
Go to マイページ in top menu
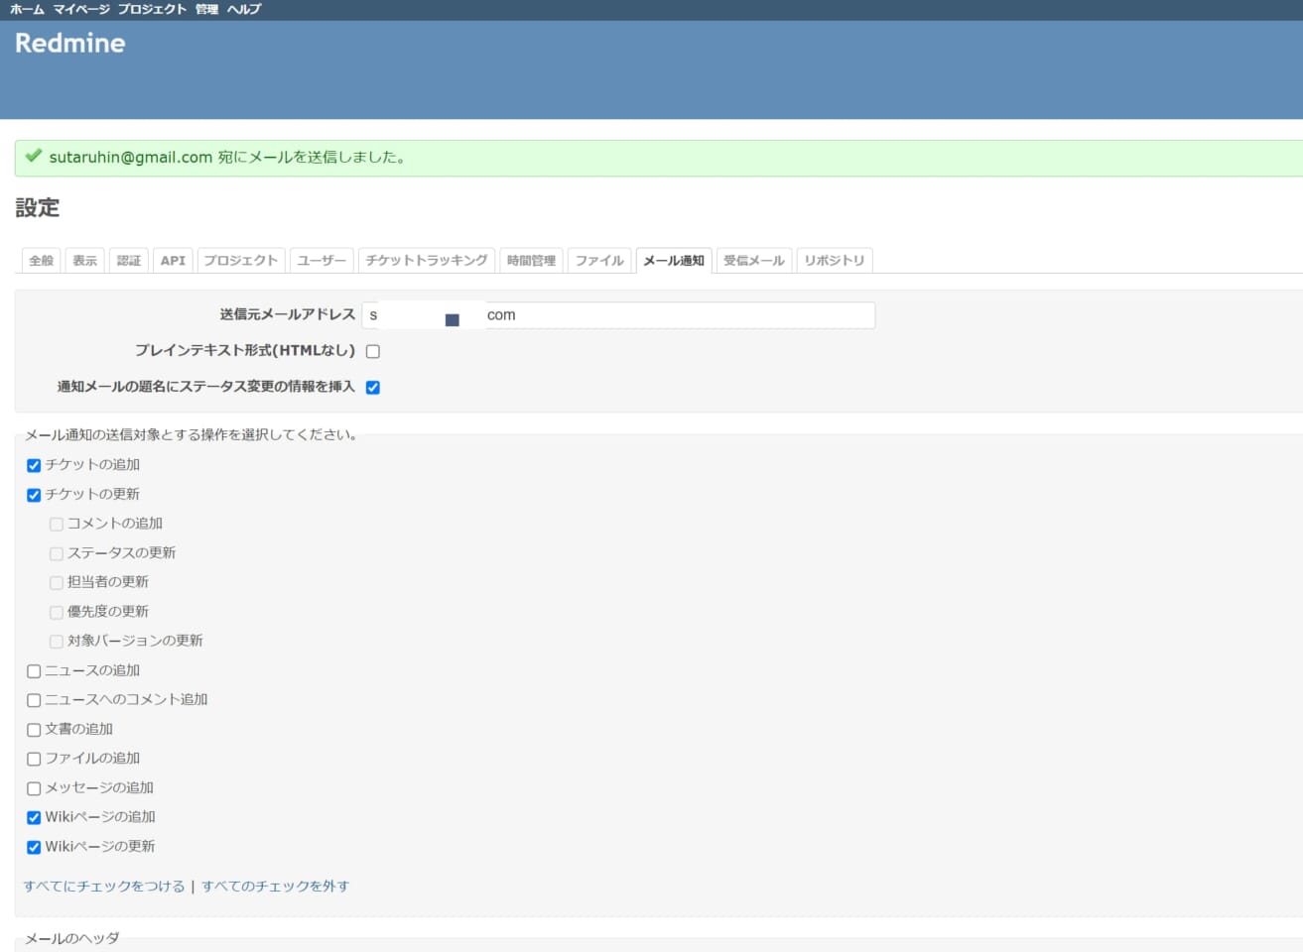(81, 9)
